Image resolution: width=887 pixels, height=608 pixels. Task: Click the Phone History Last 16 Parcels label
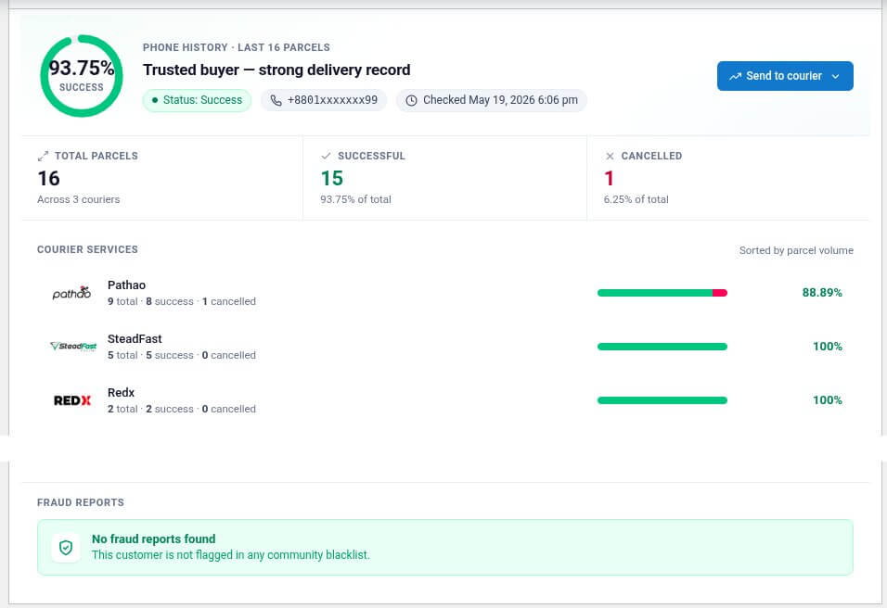click(x=237, y=47)
